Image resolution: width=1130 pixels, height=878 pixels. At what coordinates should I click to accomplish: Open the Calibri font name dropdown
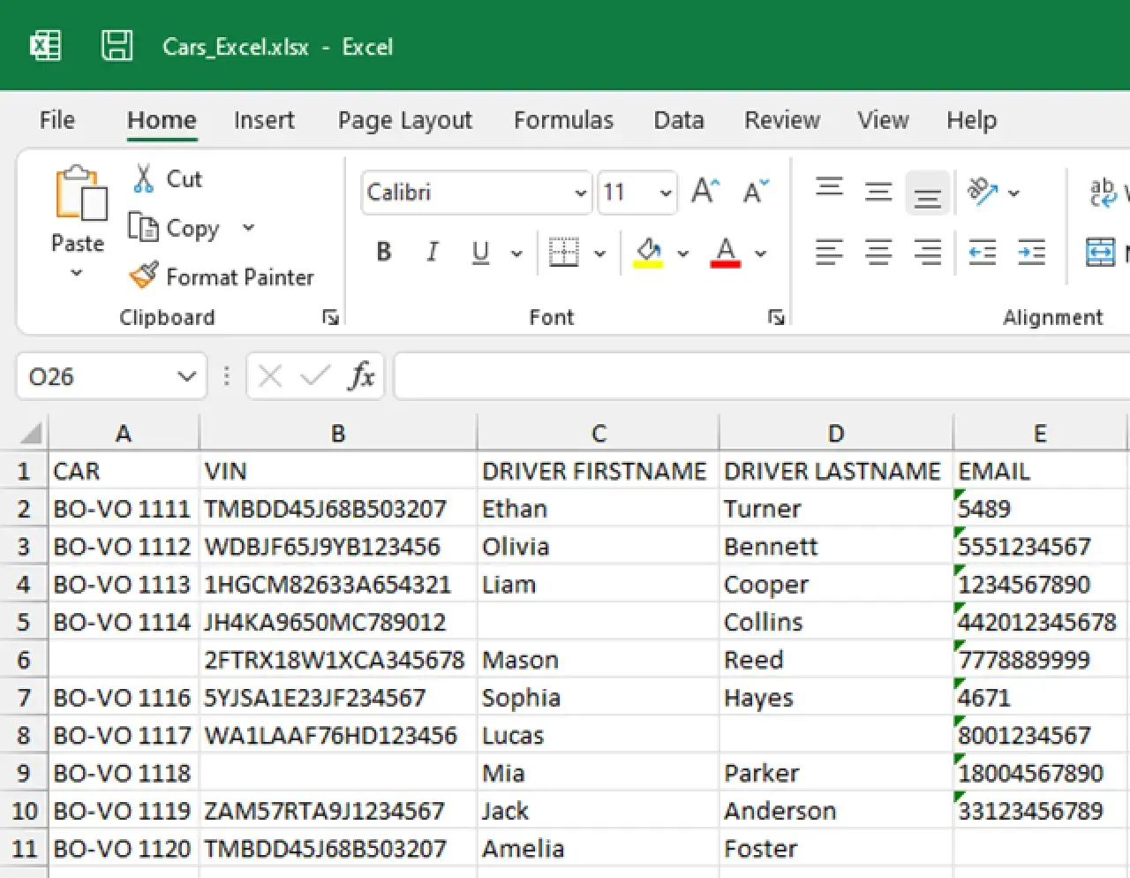tap(580, 193)
